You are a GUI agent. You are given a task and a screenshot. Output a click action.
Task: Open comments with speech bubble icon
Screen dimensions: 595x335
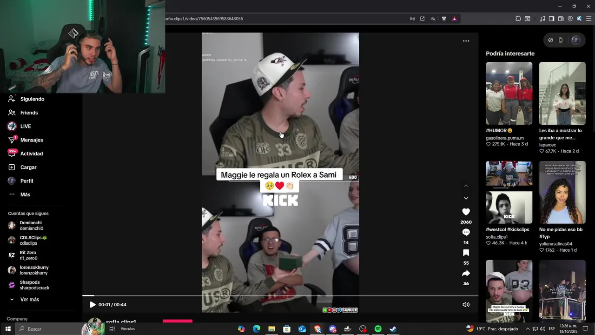[466, 232]
